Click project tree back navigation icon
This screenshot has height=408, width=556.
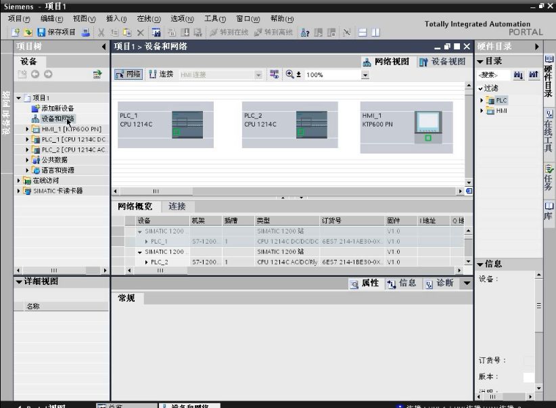coord(34,74)
